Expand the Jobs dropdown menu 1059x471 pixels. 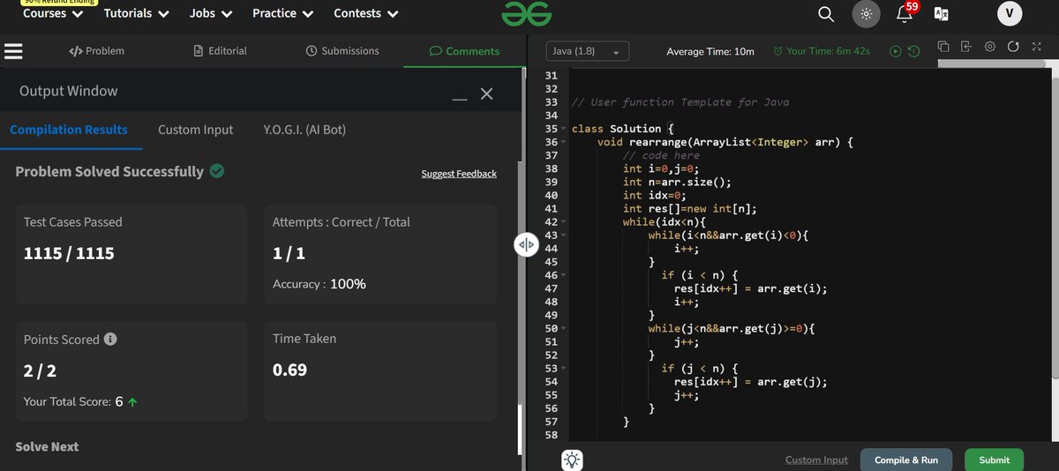[211, 13]
